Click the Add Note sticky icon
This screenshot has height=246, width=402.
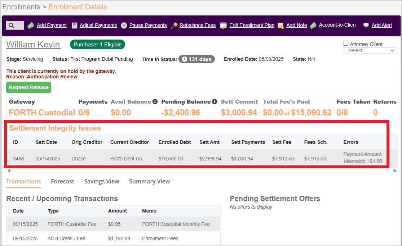281,26
